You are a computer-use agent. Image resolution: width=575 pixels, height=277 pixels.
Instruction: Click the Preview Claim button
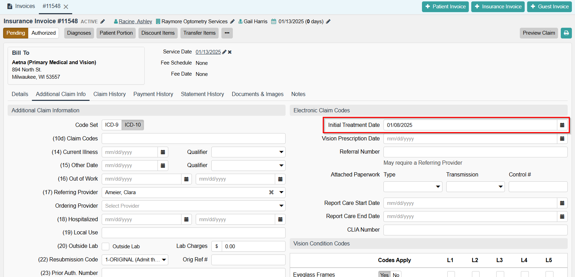tap(539, 33)
